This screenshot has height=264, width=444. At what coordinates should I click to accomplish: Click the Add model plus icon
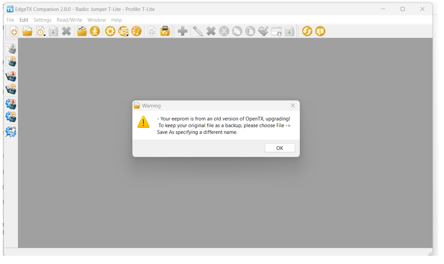tap(183, 31)
